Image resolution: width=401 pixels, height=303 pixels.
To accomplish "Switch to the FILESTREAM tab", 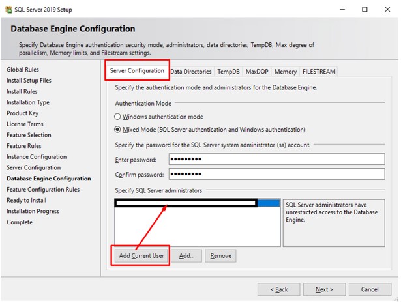I will tap(319, 72).
